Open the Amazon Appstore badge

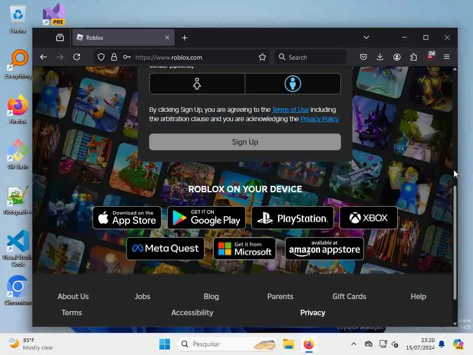coord(324,248)
